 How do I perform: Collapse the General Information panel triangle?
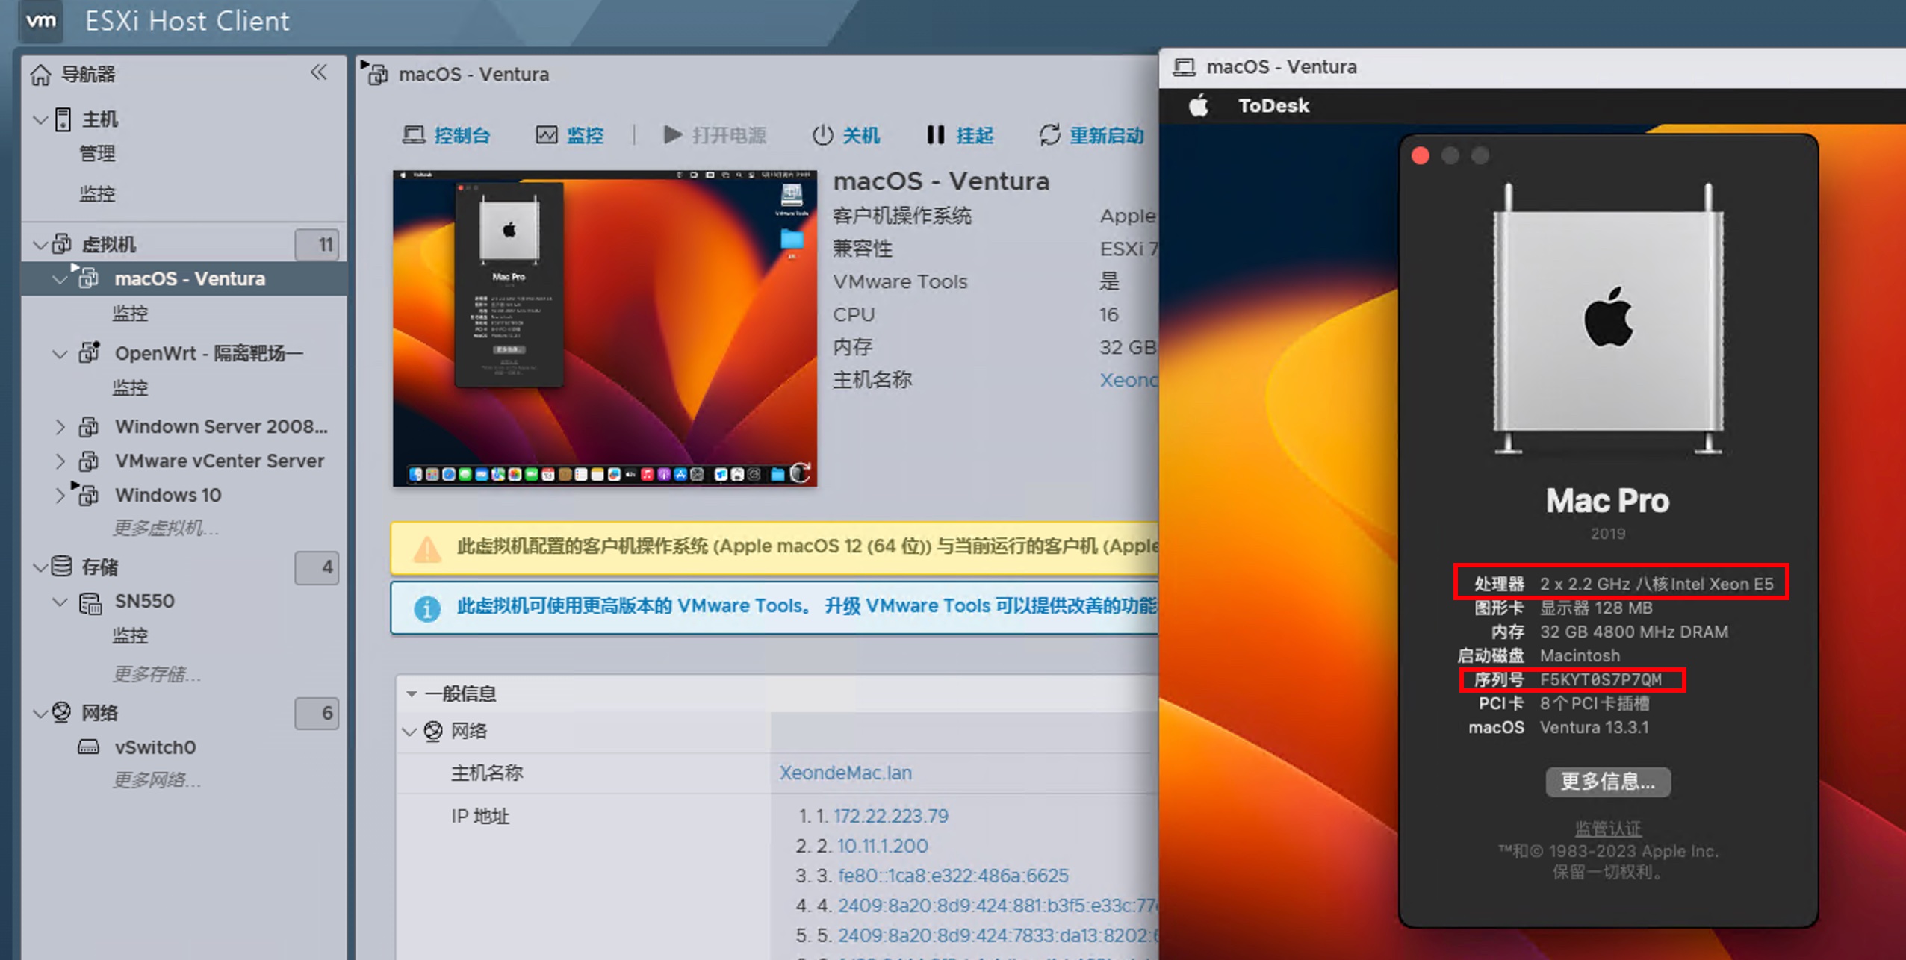[412, 693]
